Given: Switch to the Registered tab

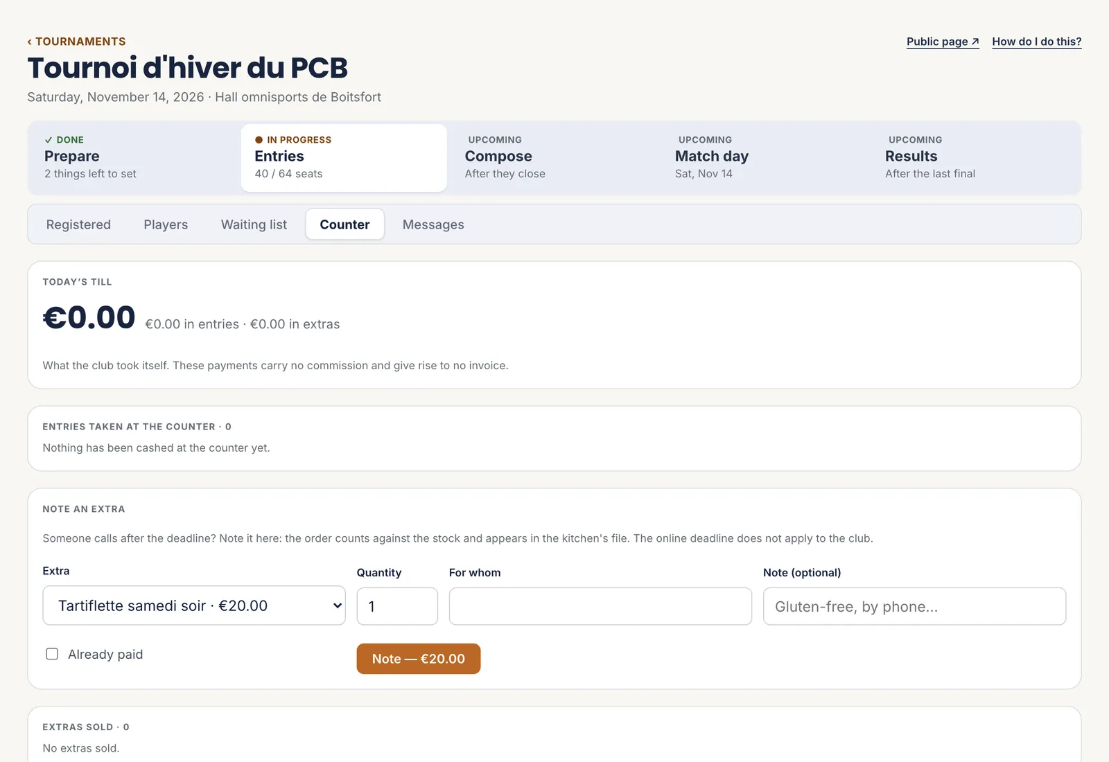Looking at the screenshot, I should 78,224.
